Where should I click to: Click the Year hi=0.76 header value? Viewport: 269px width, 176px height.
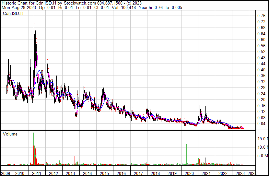pyautogui.click(x=151, y=7)
